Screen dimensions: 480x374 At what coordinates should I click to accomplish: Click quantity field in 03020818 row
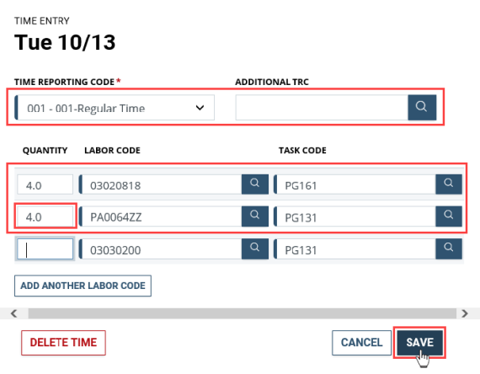[45, 184]
